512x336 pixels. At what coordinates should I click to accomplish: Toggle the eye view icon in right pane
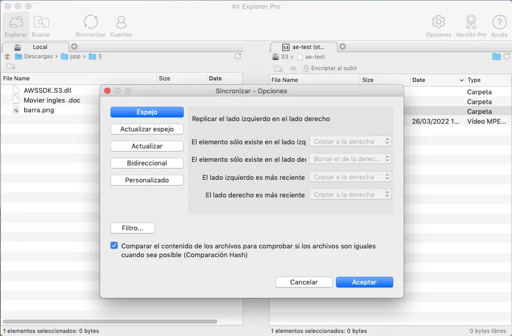click(x=293, y=69)
